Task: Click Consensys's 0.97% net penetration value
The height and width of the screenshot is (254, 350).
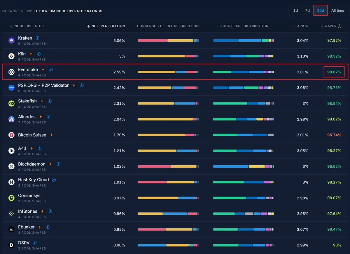Action: 119,198
